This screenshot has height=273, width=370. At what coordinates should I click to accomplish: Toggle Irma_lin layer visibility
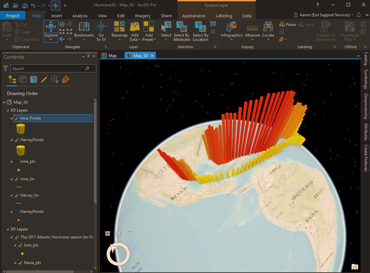pos(16,179)
